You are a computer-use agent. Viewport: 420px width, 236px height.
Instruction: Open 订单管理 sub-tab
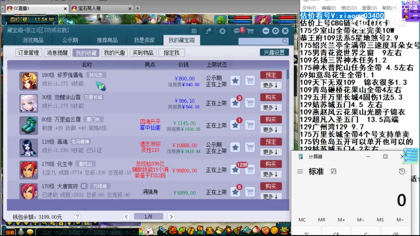coord(29,53)
